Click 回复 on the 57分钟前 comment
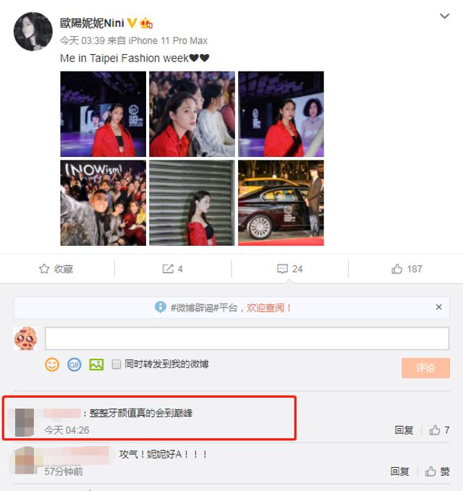The image size is (463, 491). [400, 471]
